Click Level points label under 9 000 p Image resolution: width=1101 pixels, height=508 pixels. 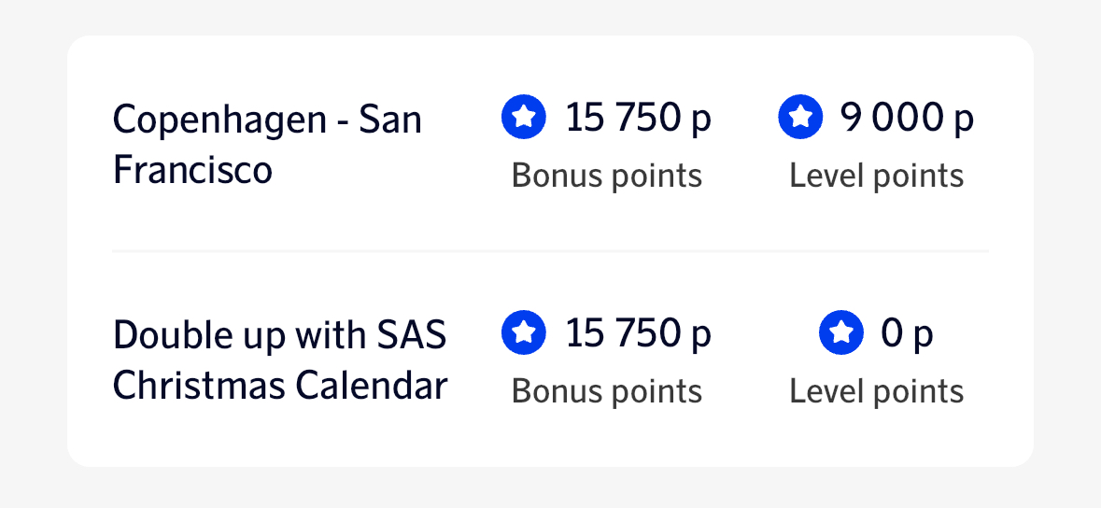click(876, 176)
